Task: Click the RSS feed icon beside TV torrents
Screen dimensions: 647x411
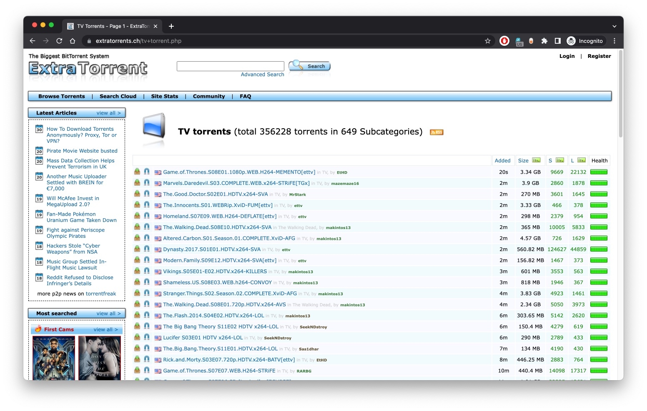Action: pyautogui.click(x=436, y=132)
